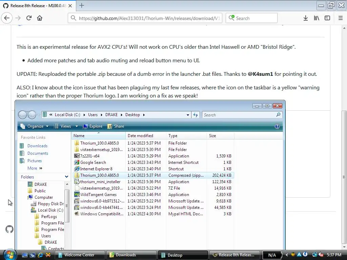Expand More favorite links
This screenshot has height=260, width=347.
pos(35,168)
